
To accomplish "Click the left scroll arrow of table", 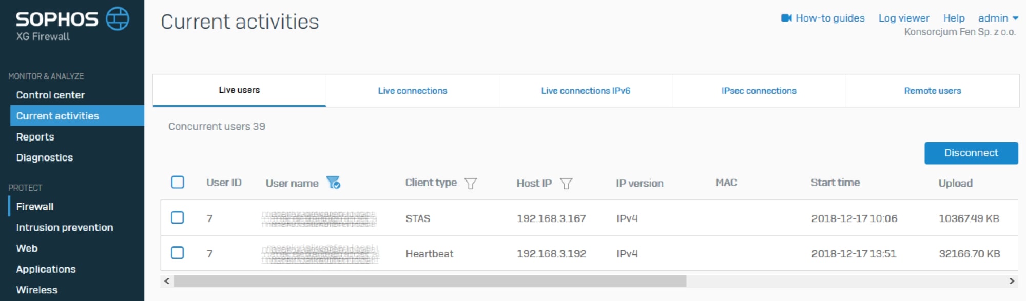I will pyautogui.click(x=167, y=281).
